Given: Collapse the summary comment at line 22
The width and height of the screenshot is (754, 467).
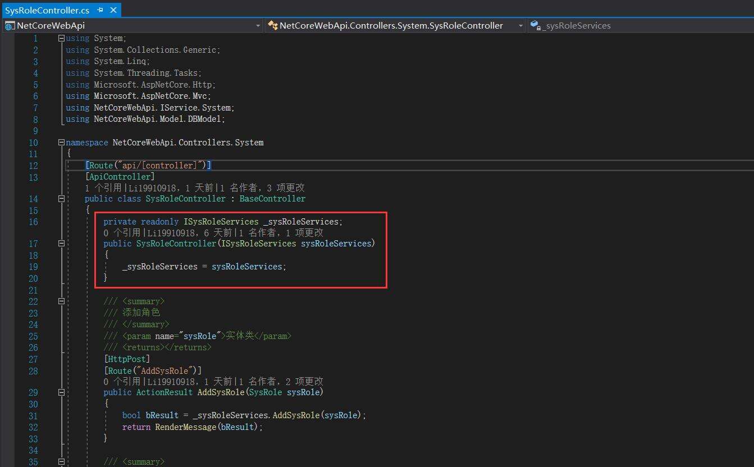Looking at the screenshot, I should tap(61, 301).
